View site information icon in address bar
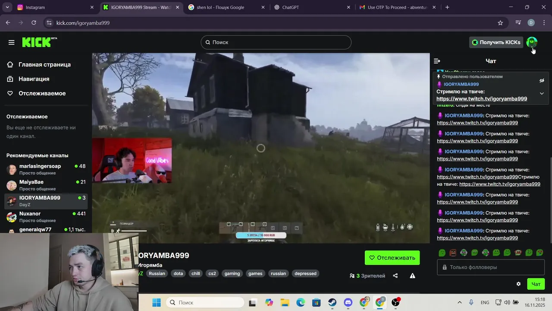 49,23
